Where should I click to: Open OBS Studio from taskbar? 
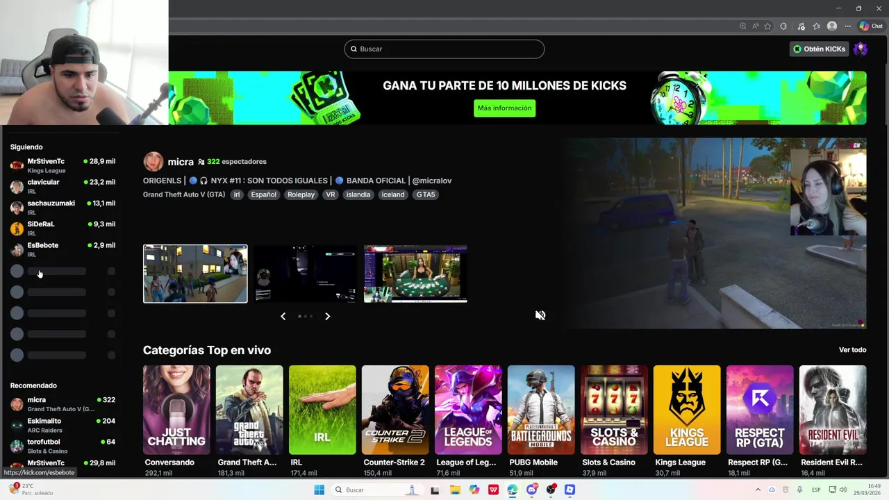tap(551, 490)
